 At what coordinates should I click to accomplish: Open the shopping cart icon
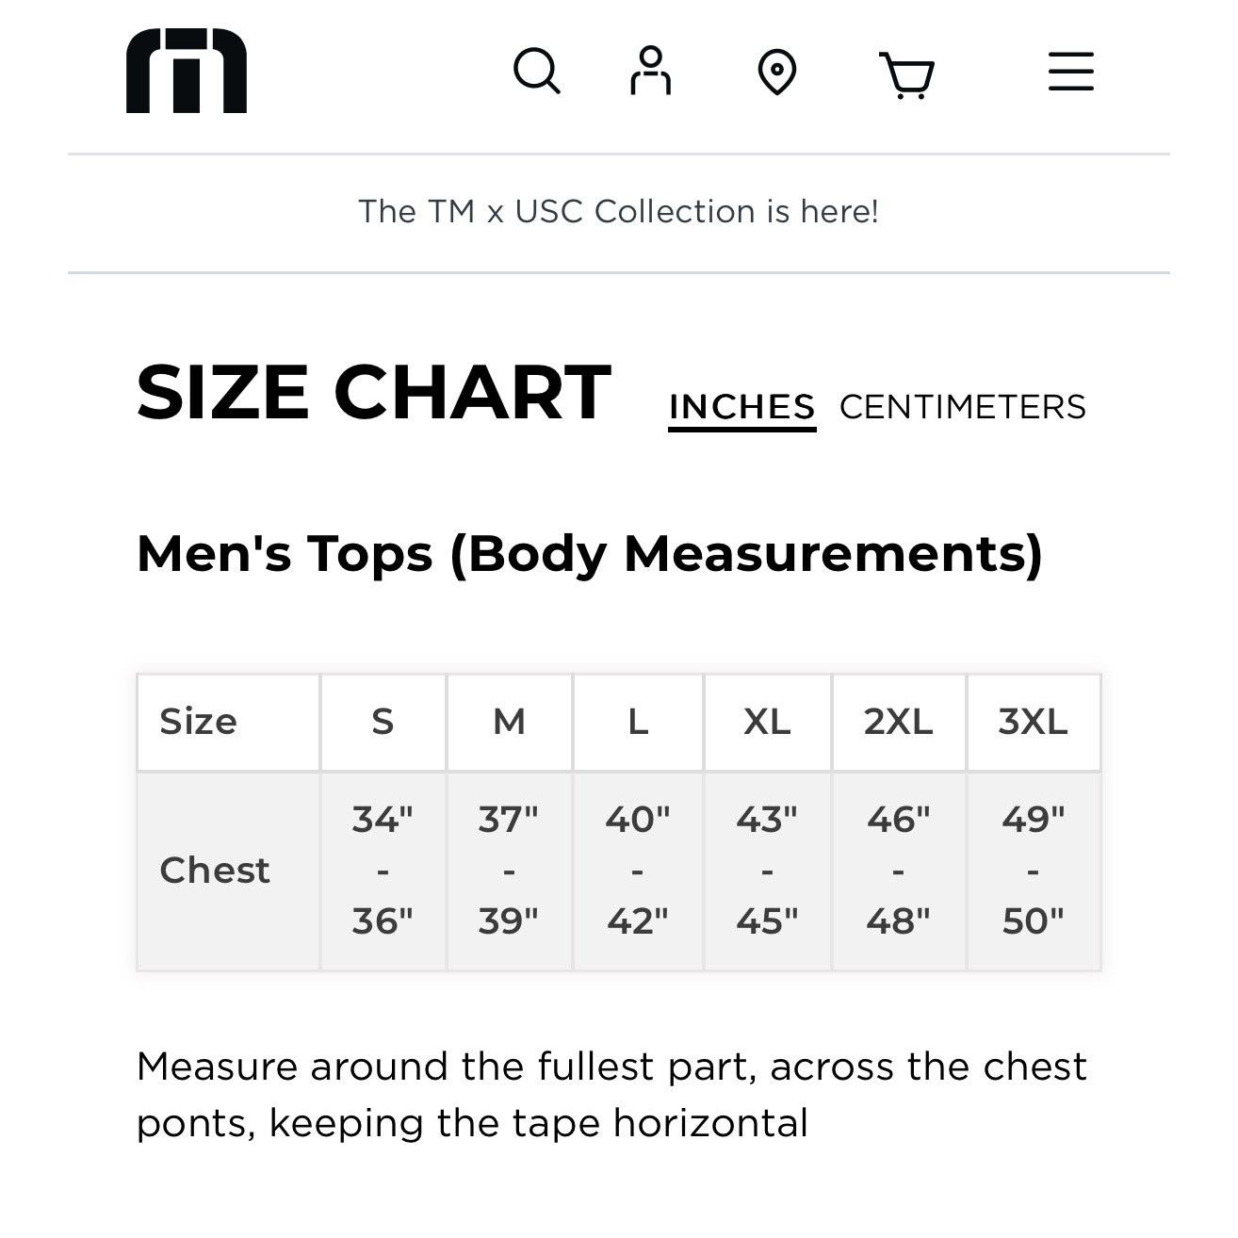tap(906, 74)
